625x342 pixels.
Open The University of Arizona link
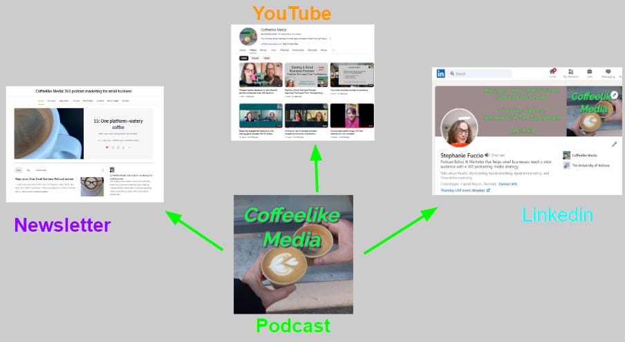tap(590, 165)
